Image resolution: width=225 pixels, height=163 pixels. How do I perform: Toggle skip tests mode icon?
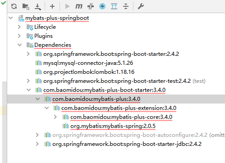pos(91,6)
